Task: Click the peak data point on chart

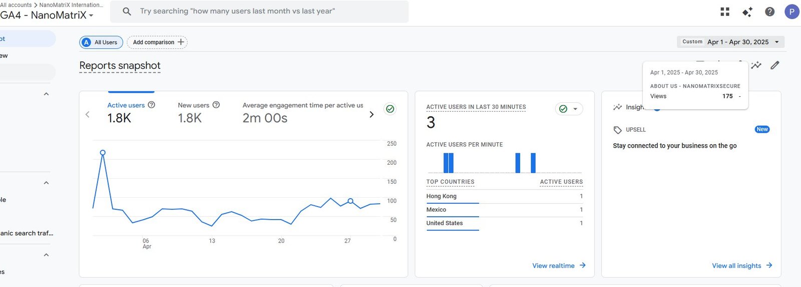Action: pos(103,153)
